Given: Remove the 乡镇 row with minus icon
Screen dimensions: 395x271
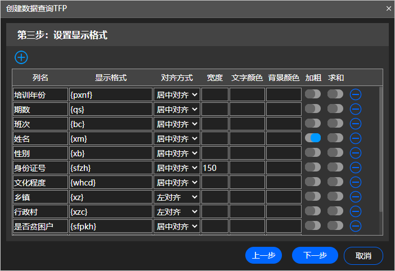Looking at the screenshot, I should click(356, 197).
